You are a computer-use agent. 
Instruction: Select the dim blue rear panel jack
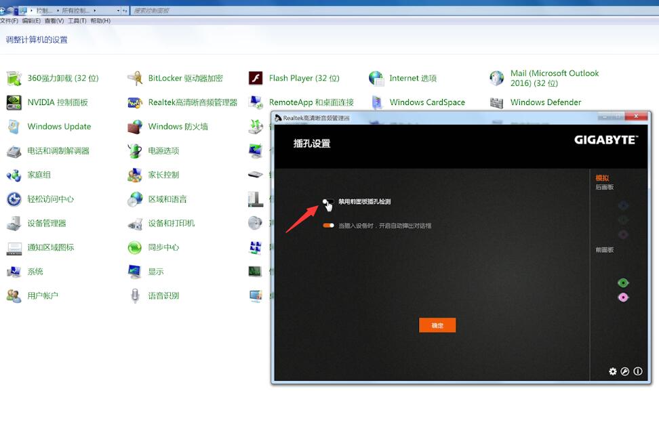pos(623,205)
